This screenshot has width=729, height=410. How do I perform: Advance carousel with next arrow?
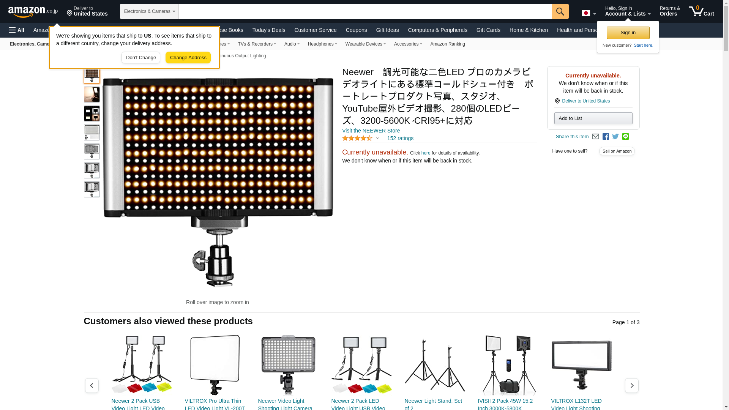coord(631,385)
